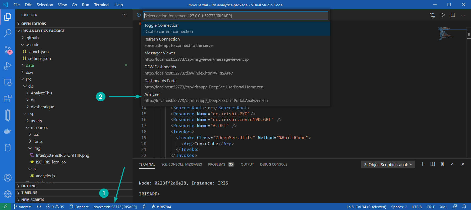Synchronize changes via status bar sync icon
The image size is (471, 210).
(x=39, y=207)
